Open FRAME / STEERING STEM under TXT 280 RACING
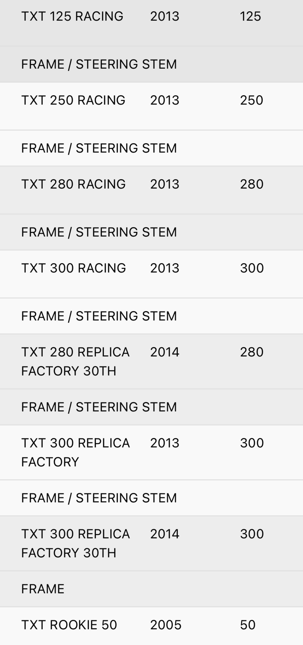 151,232
